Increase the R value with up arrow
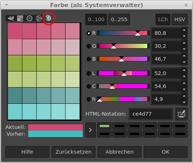This screenshot has height=163, width=193. (x=184, y=30)
